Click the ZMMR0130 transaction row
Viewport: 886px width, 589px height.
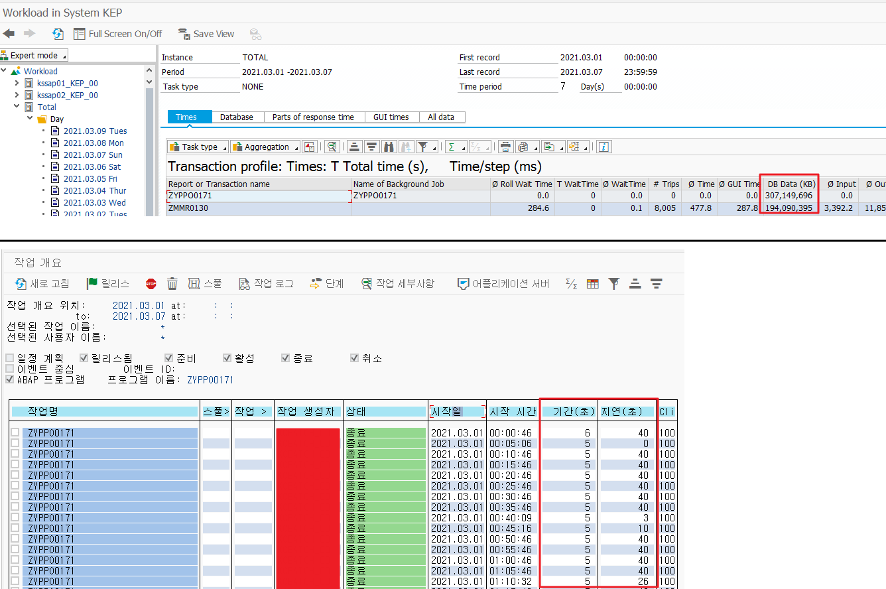(525, 208)
